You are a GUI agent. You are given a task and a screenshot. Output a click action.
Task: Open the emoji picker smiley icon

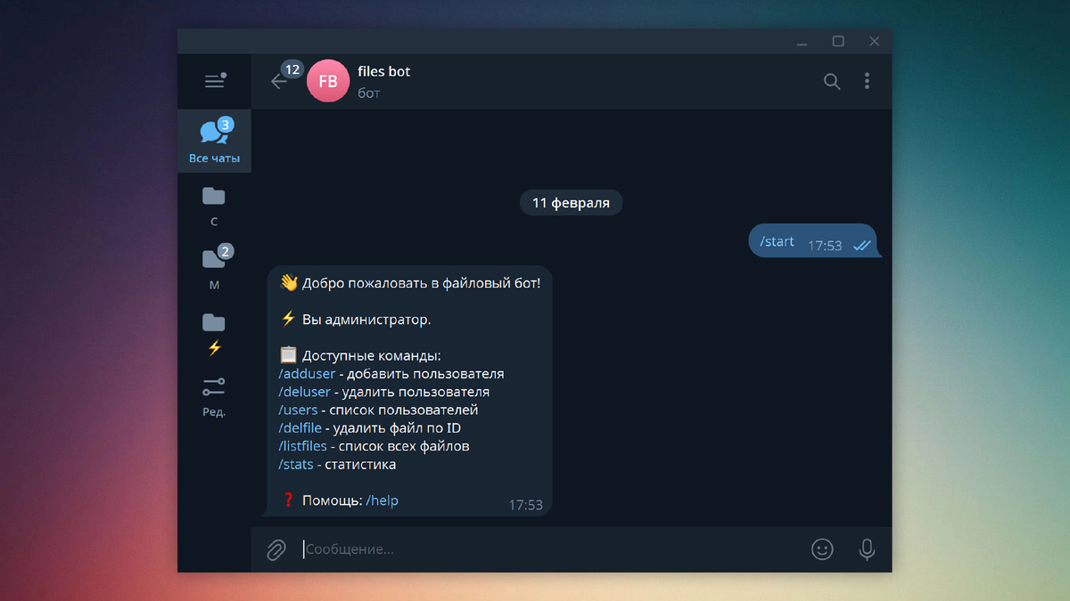(x=822, y=549)
